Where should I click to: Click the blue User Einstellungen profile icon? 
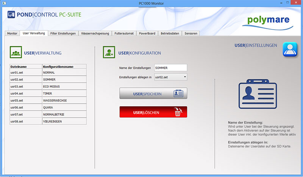pyautogui.click(x=290, y=50)
